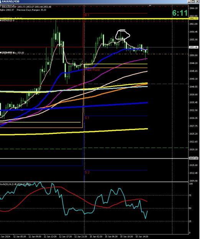Click the XAUUSD,M30 OHLC price line
Screen dimensions: 200x239
[26, 7]
